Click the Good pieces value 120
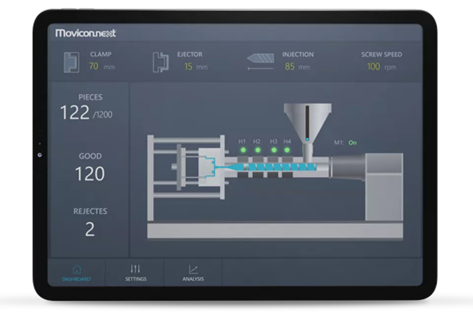Screen dimensions: 473x315 [x=89, y=173]
